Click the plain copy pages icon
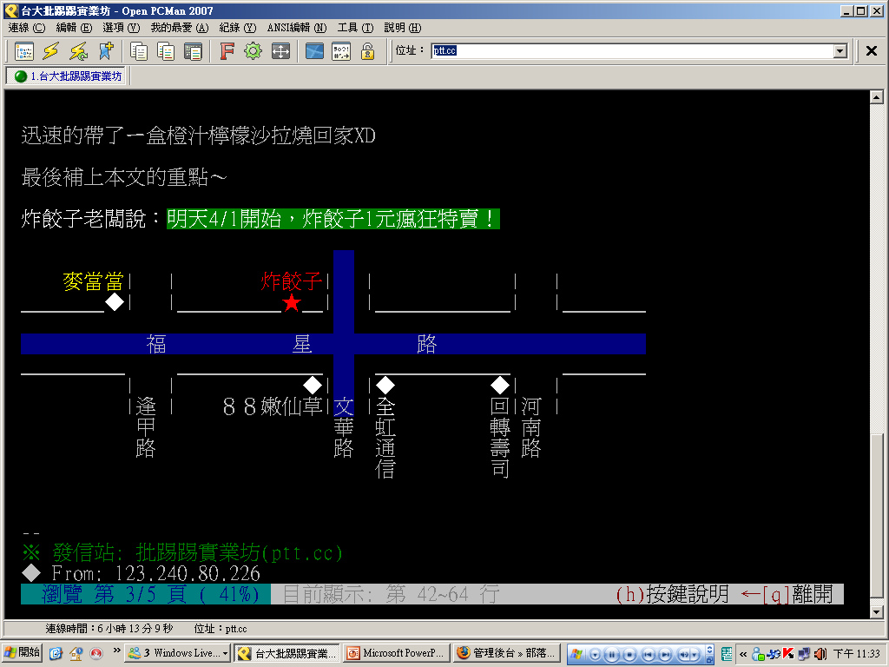 (x=138, y=51)
